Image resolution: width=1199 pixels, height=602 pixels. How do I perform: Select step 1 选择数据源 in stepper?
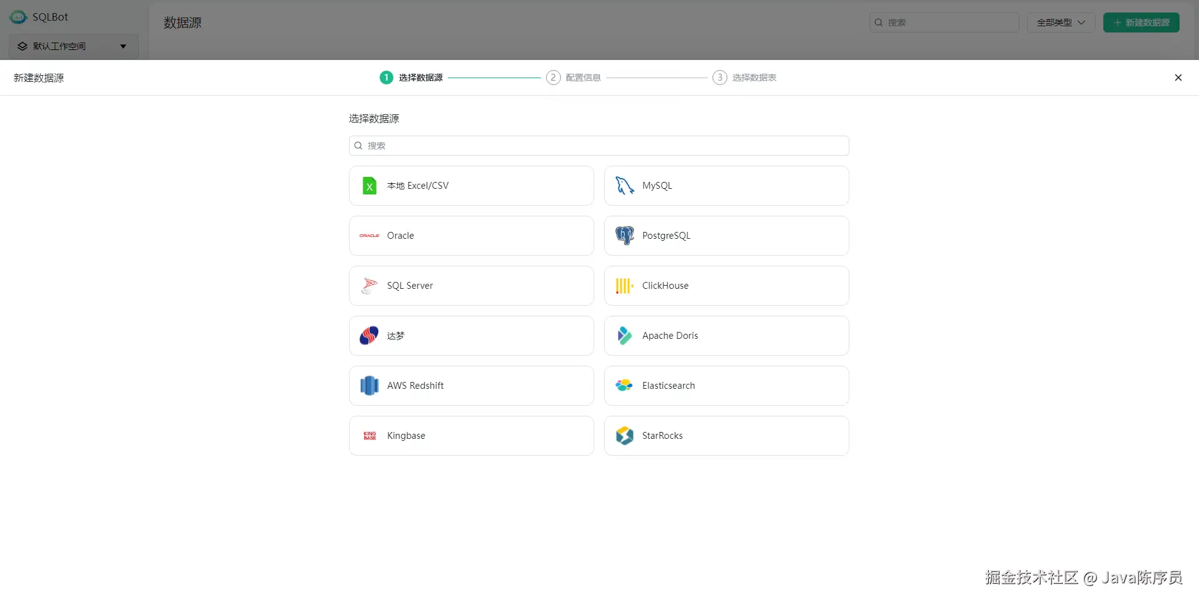(411, 78)
